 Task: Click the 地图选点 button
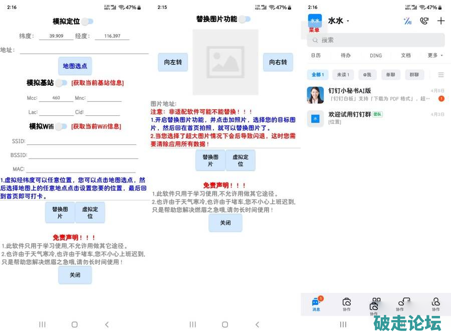pos(75,66)
